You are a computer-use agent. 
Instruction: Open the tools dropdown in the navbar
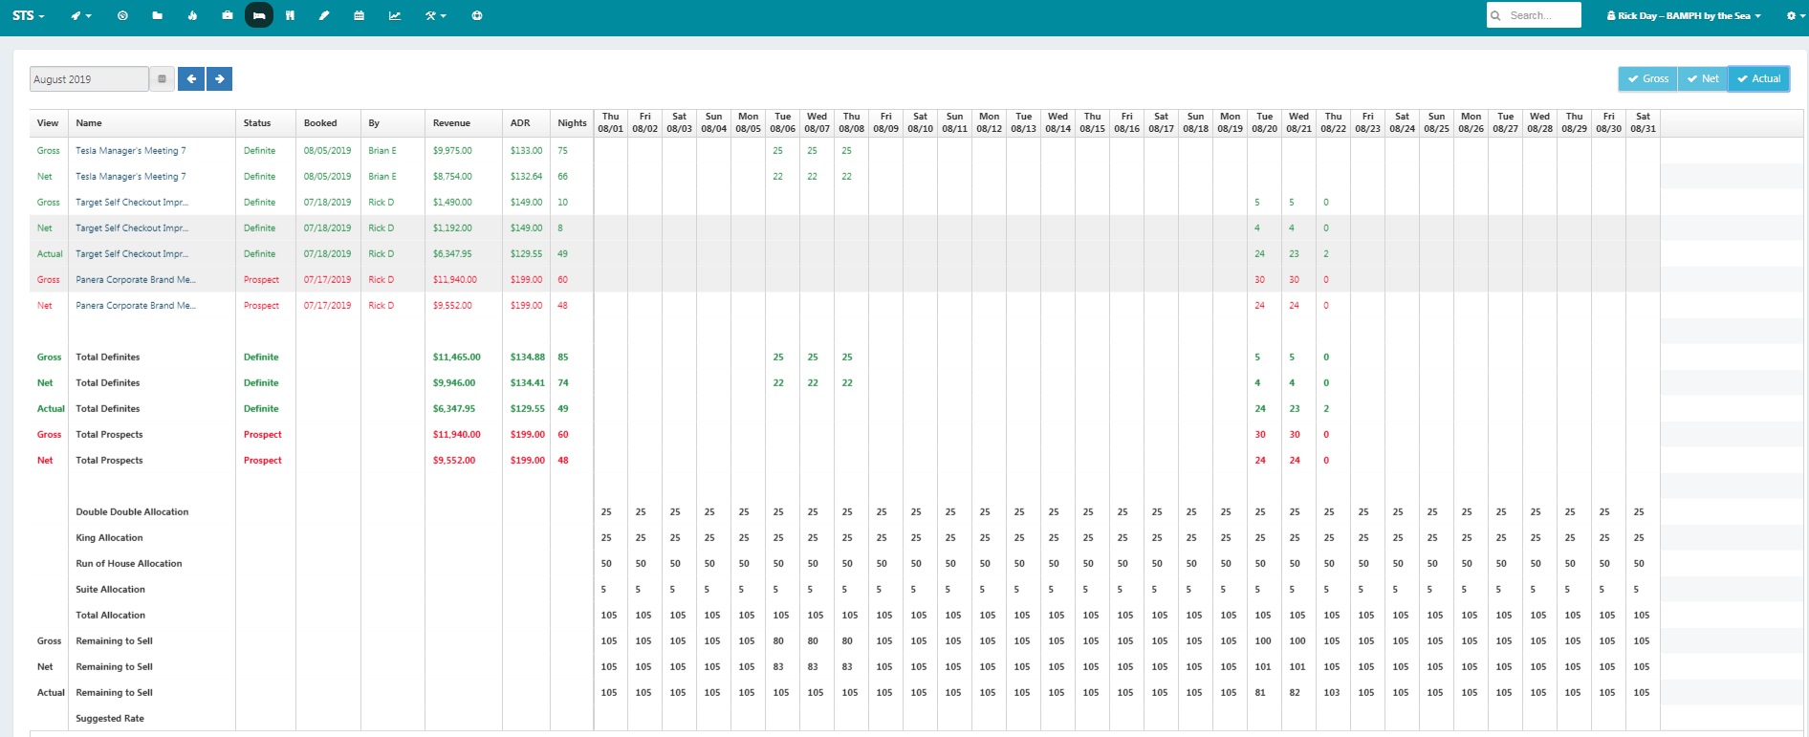coord(435,15)
